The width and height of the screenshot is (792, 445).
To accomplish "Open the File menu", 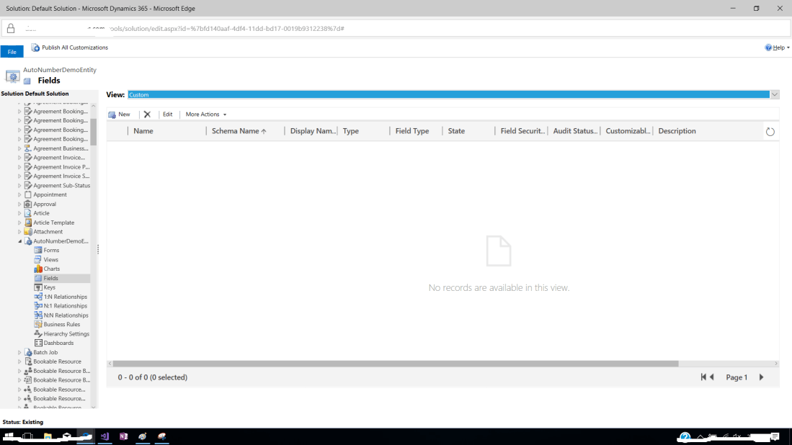I will [x=12, y=52].
